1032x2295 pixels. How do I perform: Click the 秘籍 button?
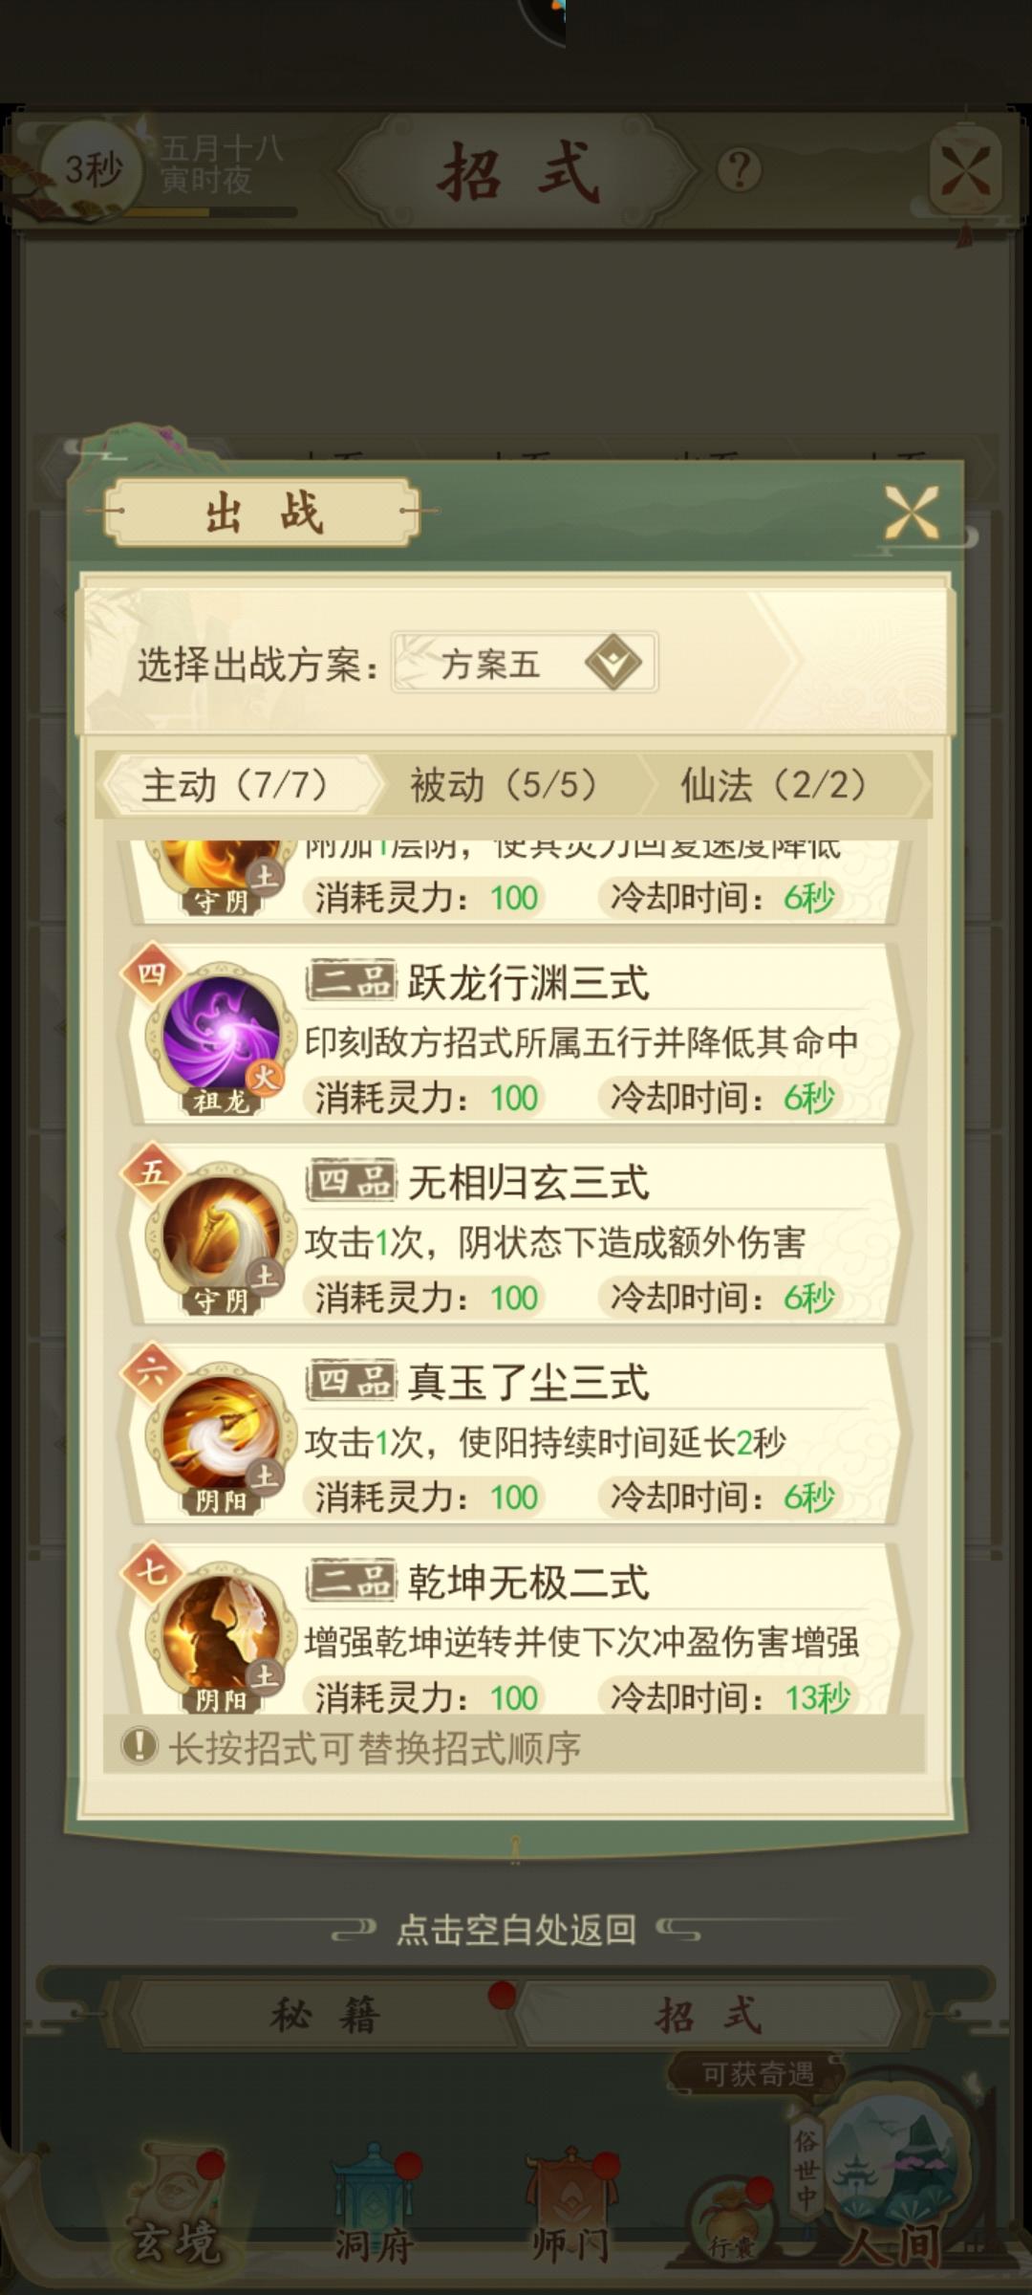(323, 2013)
